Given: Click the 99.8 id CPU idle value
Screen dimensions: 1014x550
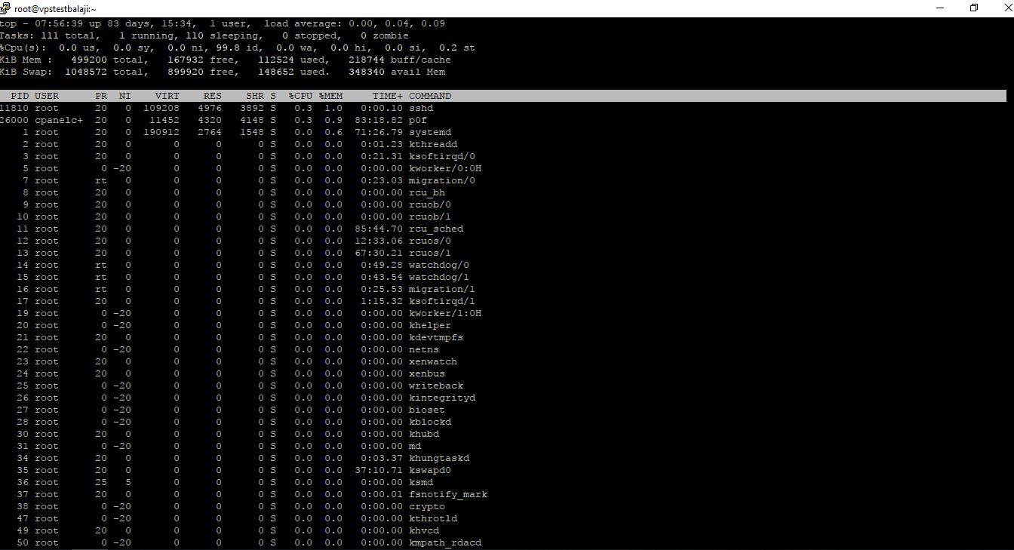Looking at the screenshot, I should [240, 48].
